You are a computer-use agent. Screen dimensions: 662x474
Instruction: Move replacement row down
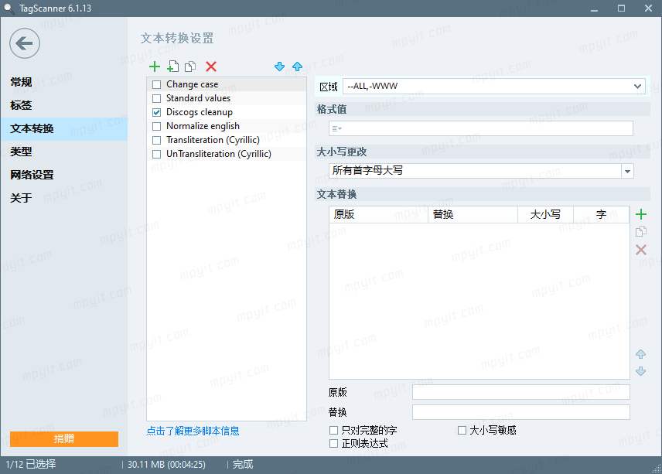click(641, 371)
